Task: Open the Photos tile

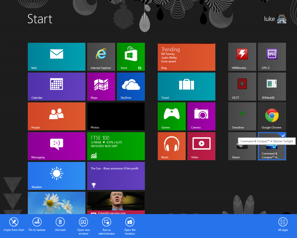Action: 116,116
